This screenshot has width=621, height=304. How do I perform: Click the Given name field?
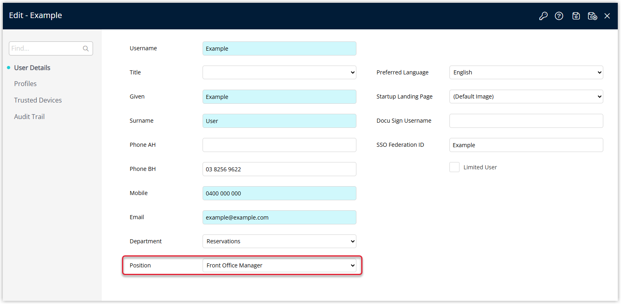tap(279, 97)
